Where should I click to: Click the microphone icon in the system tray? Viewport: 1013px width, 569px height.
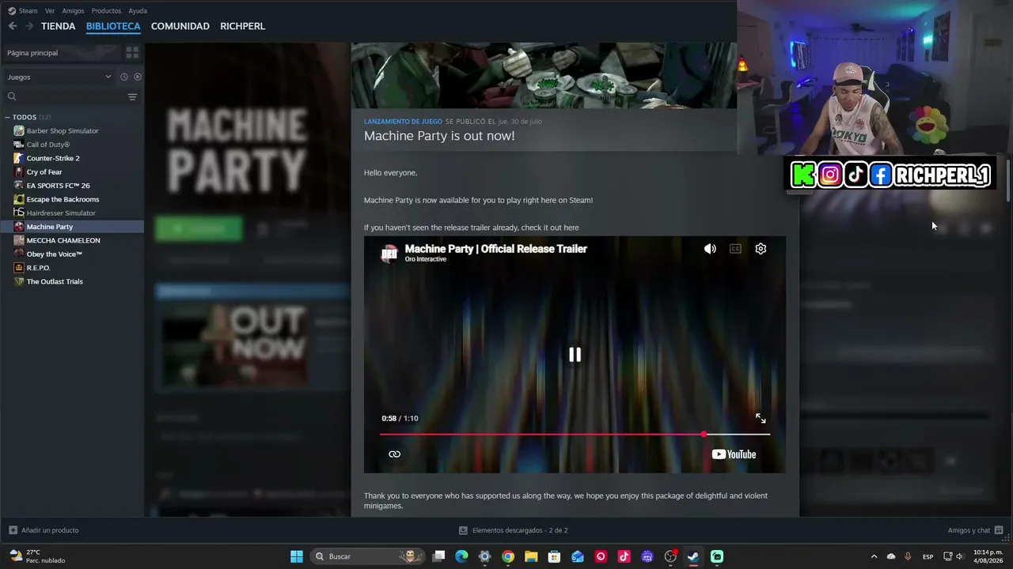click(908, 556)
